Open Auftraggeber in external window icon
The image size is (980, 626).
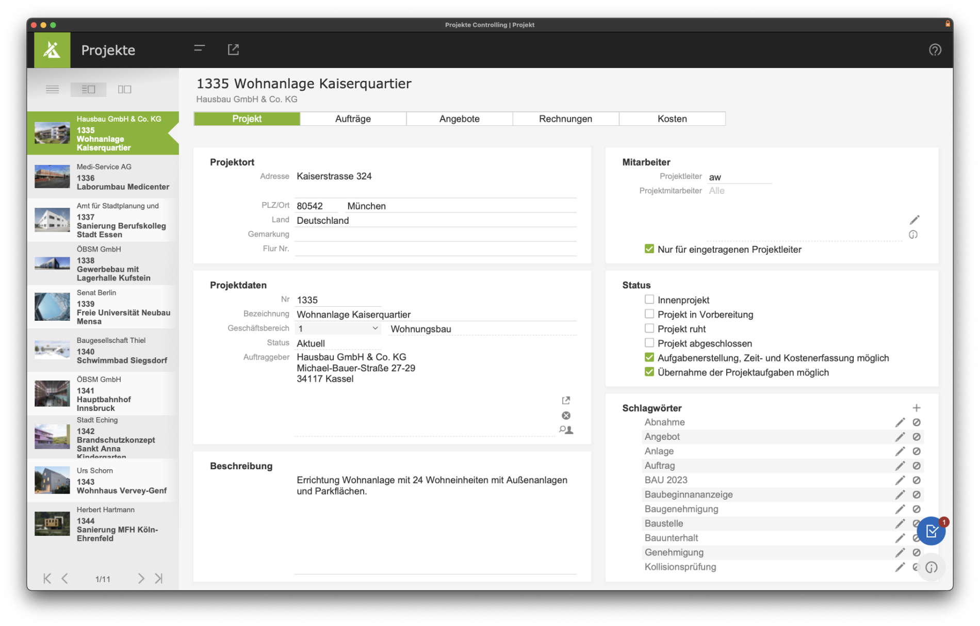click(x=566, y=400)
